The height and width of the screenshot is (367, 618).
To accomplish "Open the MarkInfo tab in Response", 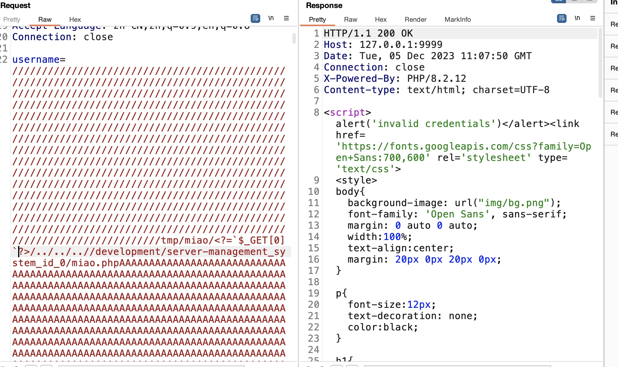I will [457, 20].
